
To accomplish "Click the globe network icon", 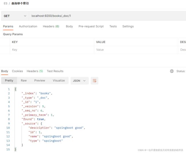I will pos(172,71).
